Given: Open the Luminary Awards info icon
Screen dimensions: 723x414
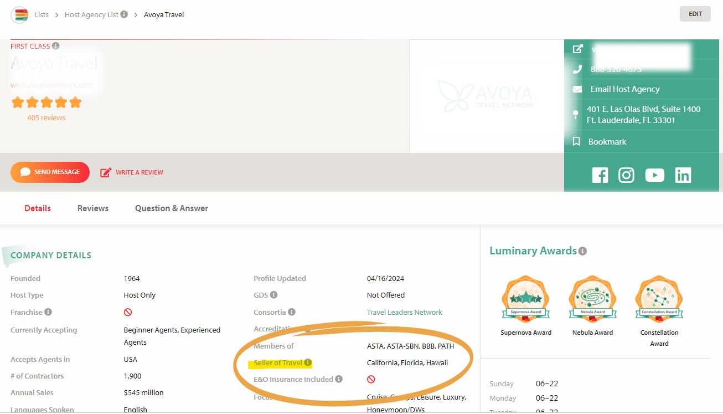Looking at the screenshot, I should tap(582, 251).
